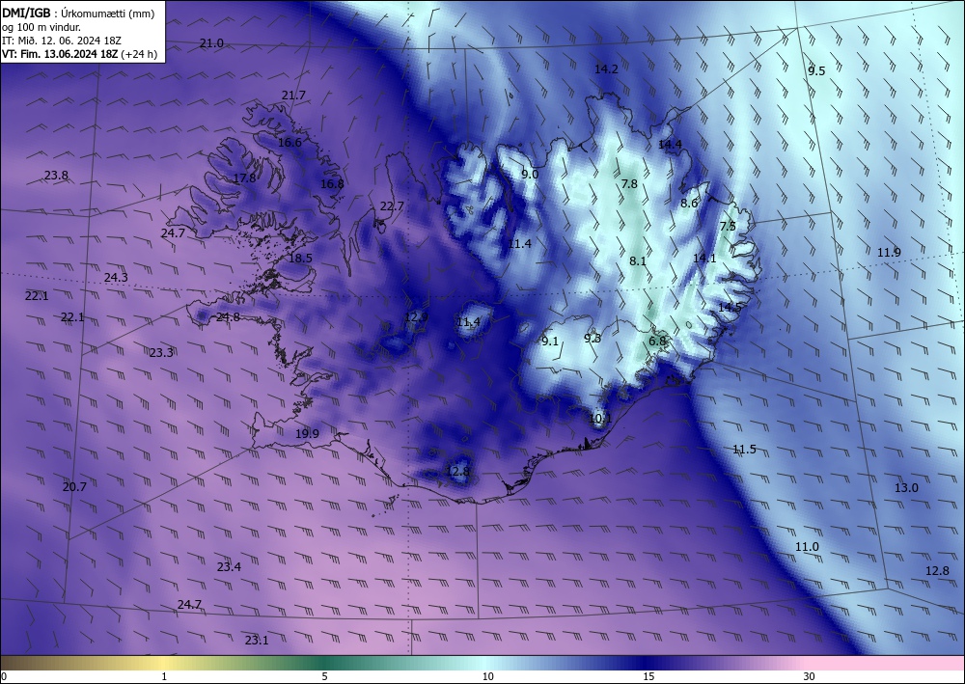The height and width of the screenshot is (684, 965).
Task: Select the 16.6 value in the Westfjords
Action: click(289, 143)
